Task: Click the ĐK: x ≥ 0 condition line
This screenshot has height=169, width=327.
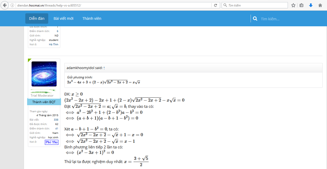Action: tap(74, 94)
